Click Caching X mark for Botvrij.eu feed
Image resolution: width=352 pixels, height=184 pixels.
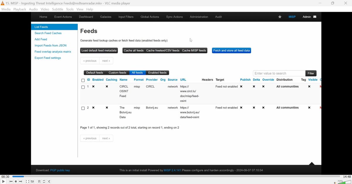[107, 108]
